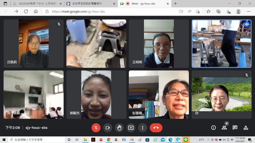
Task: Open LINE from the Windows taskbar
Action: point(186,139)
